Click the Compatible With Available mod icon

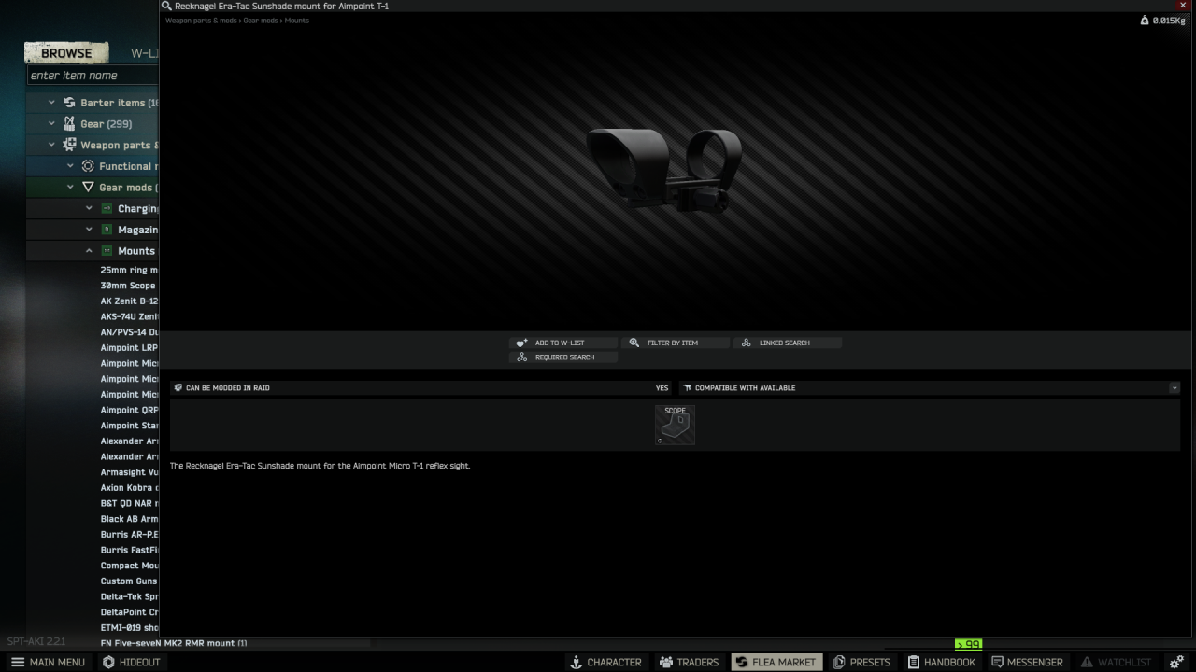(x=688, y=387)
